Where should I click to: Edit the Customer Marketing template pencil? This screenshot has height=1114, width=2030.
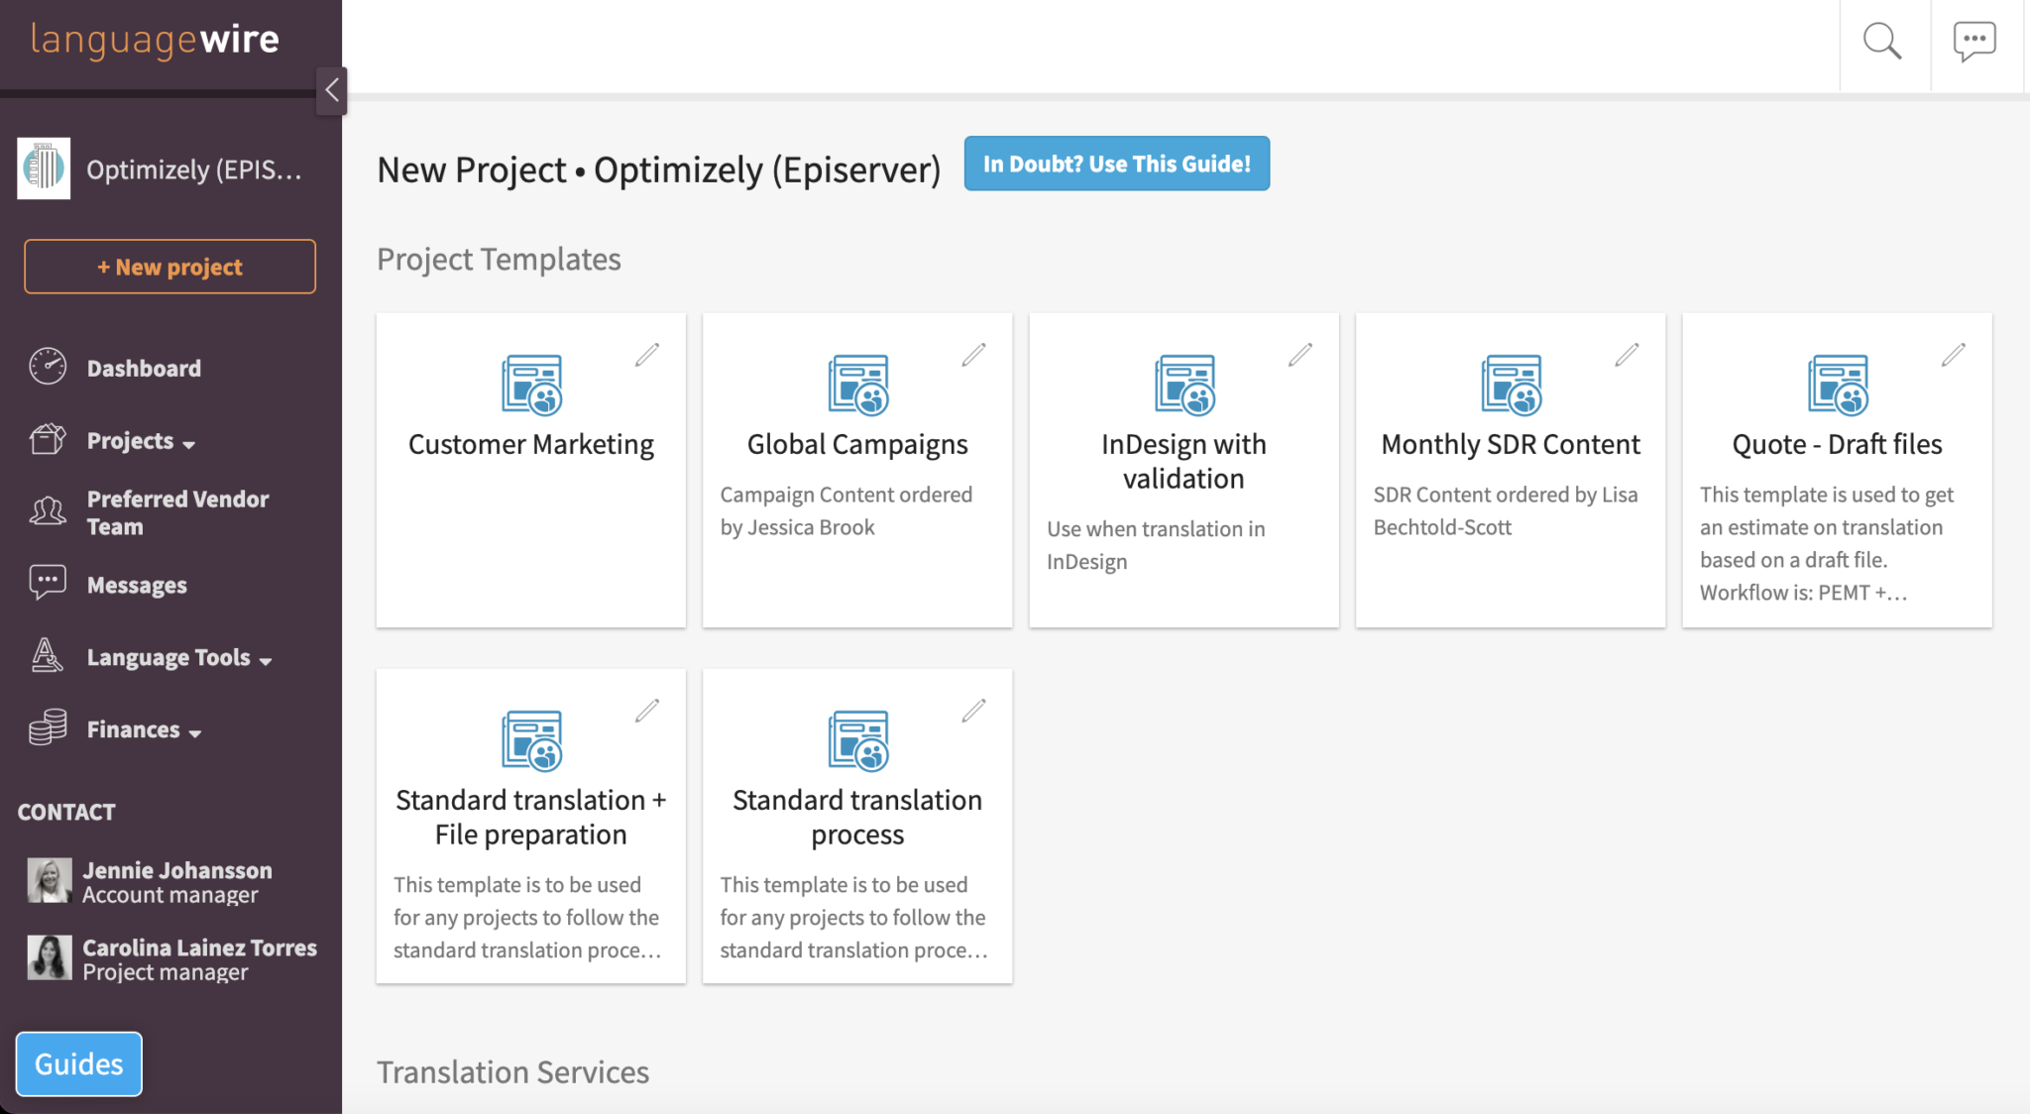[647, 355]
